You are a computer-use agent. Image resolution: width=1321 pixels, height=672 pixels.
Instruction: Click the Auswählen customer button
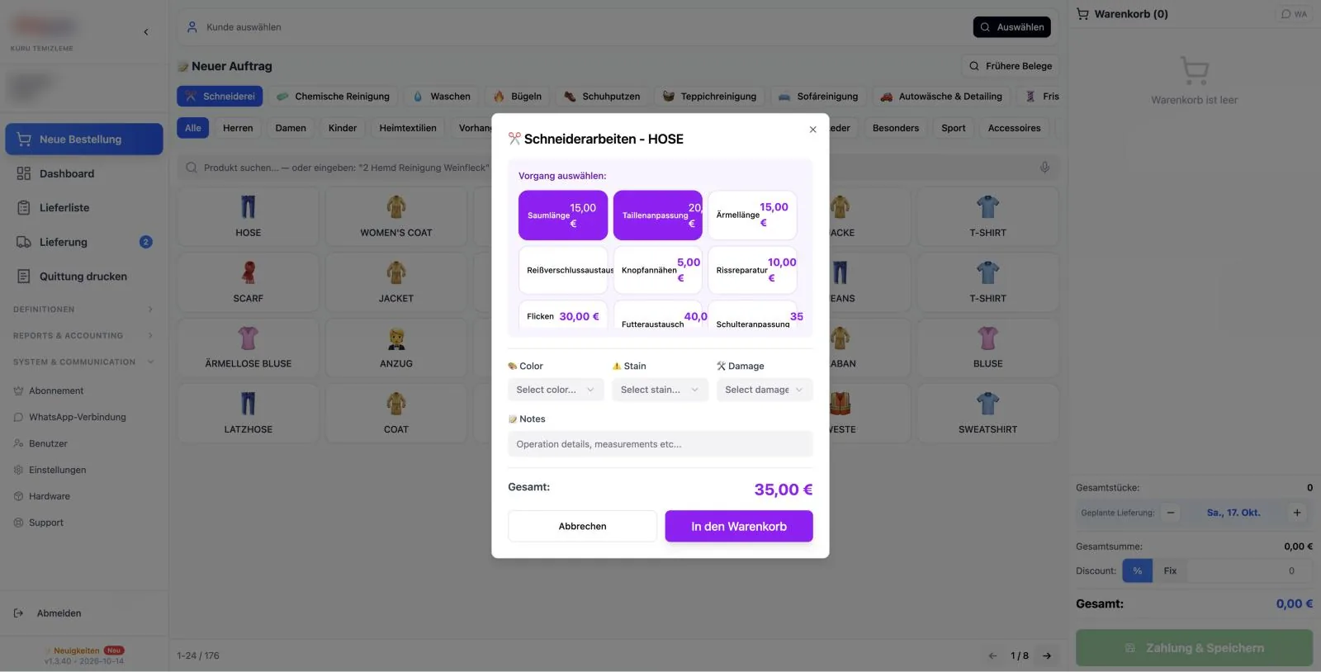[x=1012, y=27]
